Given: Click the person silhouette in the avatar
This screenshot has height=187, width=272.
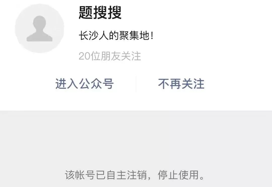Looking at the screenshot, I should coord(39,29).
